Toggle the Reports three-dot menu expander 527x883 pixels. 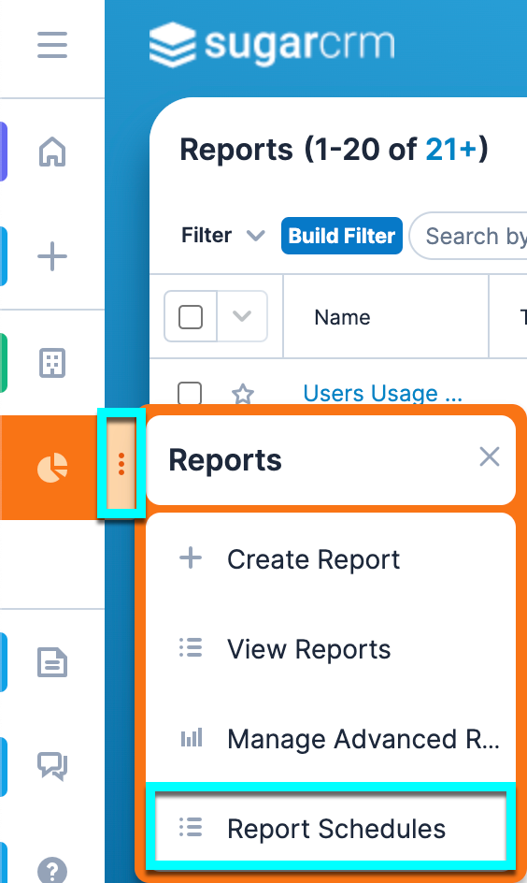[121, 463]
